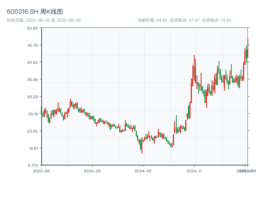This screenshot has height=206, width=275.
Task: Click the y-axis label 50.90
Action: coord(32,28)
